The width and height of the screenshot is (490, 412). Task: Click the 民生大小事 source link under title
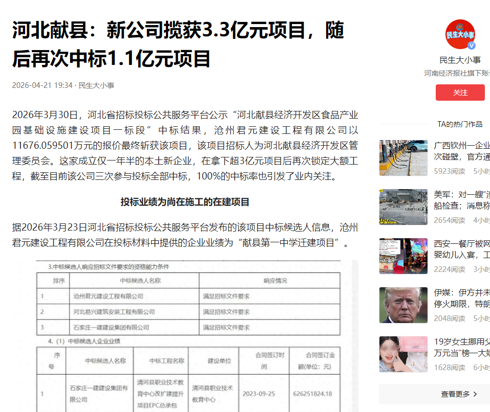(x=96, y=85)
